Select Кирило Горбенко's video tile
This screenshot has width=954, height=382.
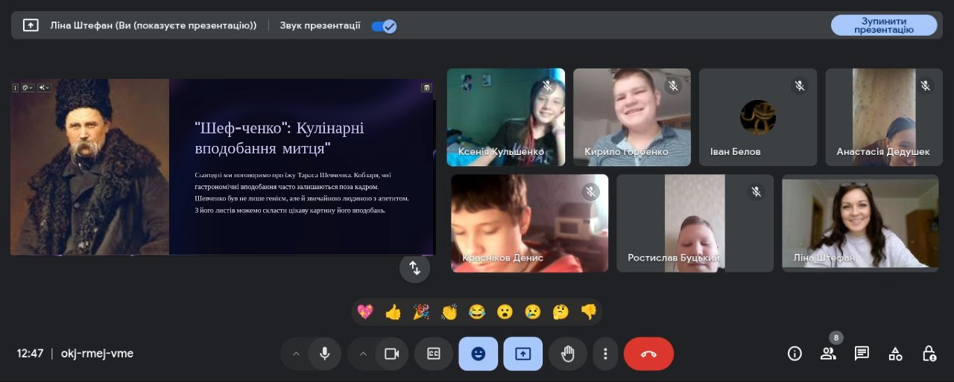pyautogui.click(x=631, y=117)
